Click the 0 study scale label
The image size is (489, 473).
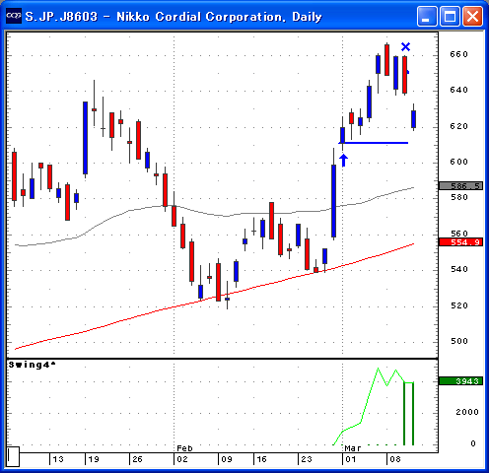473,443
